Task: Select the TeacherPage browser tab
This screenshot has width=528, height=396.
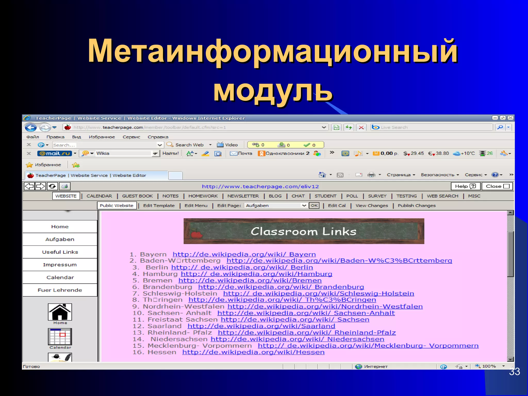Action: tap(97, 175)
